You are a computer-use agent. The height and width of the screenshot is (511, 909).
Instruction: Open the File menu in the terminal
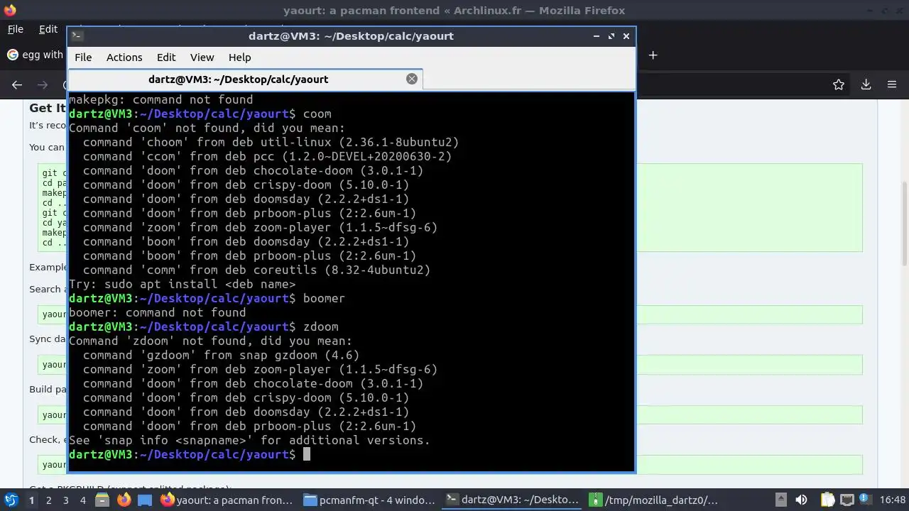click(83, 57)
